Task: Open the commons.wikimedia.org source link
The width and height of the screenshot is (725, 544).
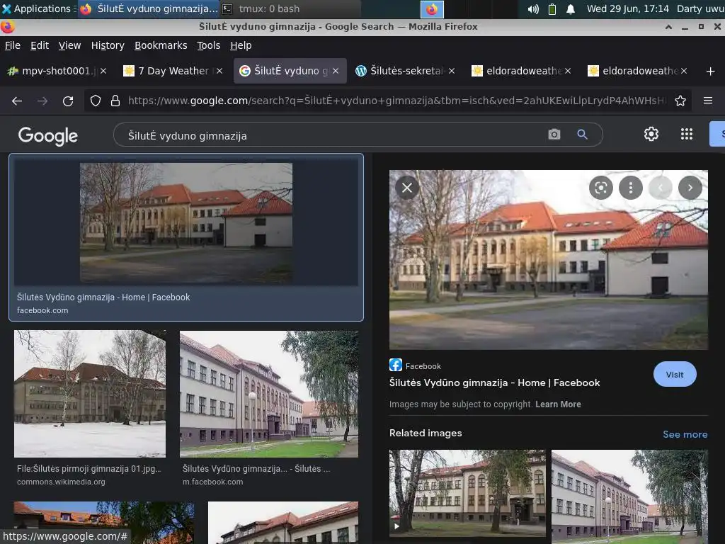Action: (x=61, y=482)
